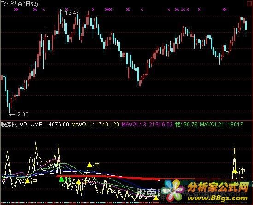Click the green triangle signal marker

point(61,179)
